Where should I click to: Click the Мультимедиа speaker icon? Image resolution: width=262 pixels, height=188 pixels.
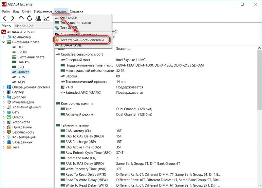[x=9, y=102]
